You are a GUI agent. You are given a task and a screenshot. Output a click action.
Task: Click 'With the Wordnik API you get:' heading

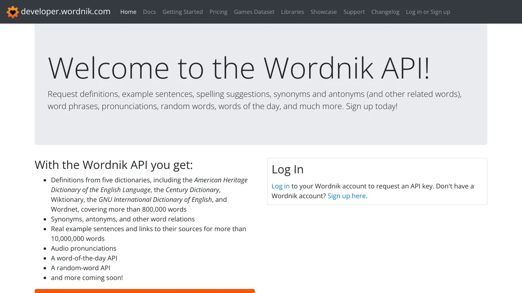114,165
